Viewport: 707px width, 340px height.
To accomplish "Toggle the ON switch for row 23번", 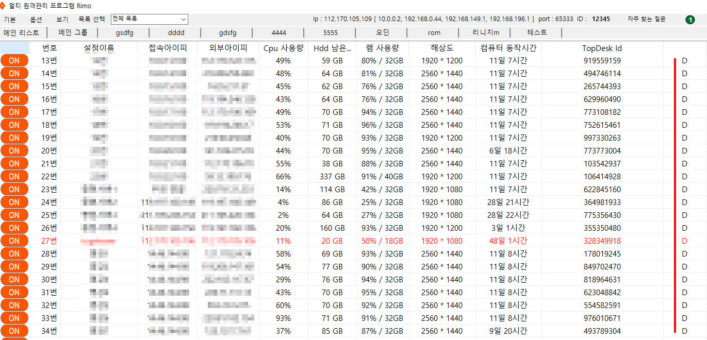I will coord(14,189).
